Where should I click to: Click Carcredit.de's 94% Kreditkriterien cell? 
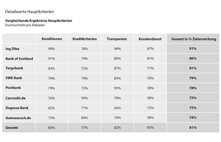(84, 98)
